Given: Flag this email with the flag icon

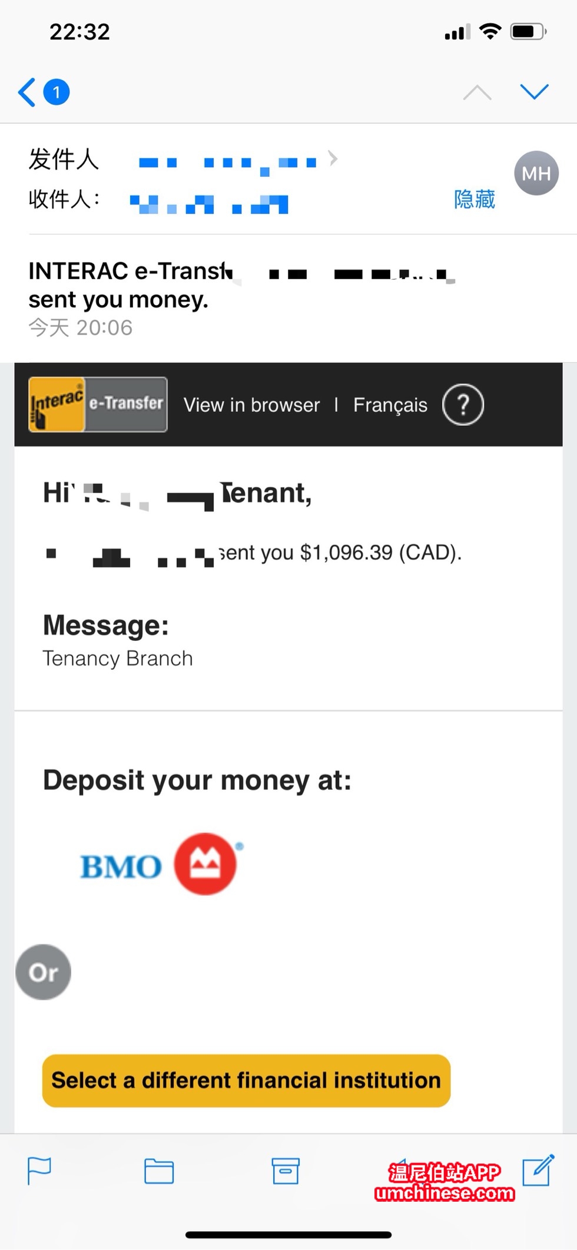Looking at the screenshot, I should [39, 1170].
